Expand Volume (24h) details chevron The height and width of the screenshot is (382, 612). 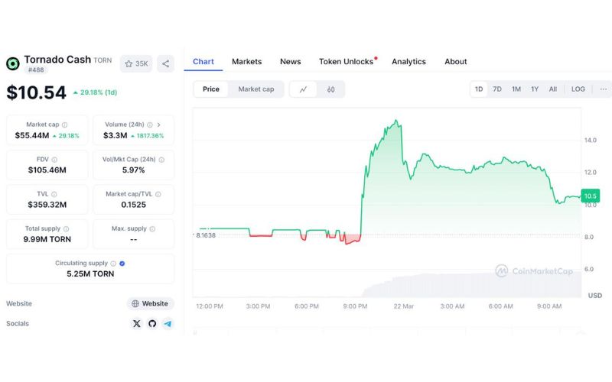tap(159, 125)
